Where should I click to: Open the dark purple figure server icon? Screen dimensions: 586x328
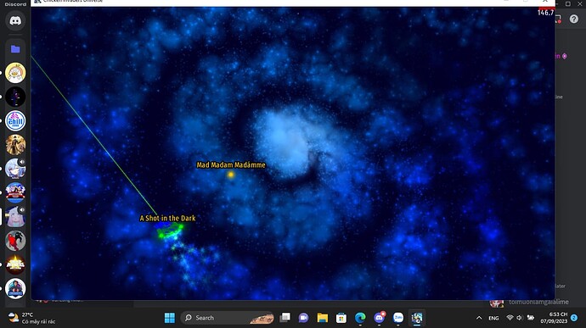pos(15,97)
